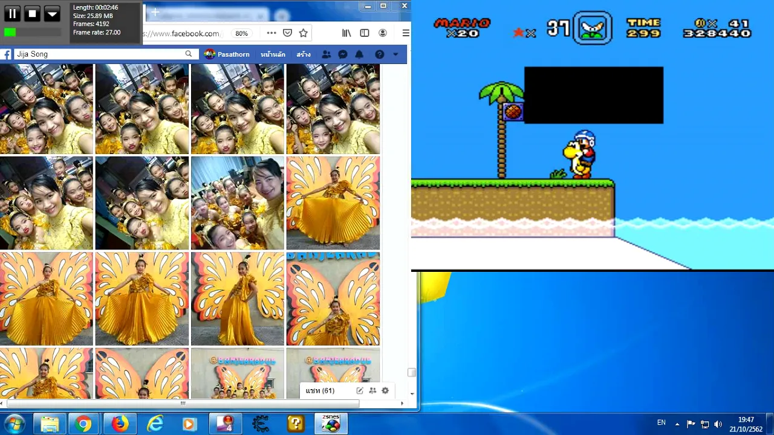Click Save to Pocket icon

click(x=288, y=33)
